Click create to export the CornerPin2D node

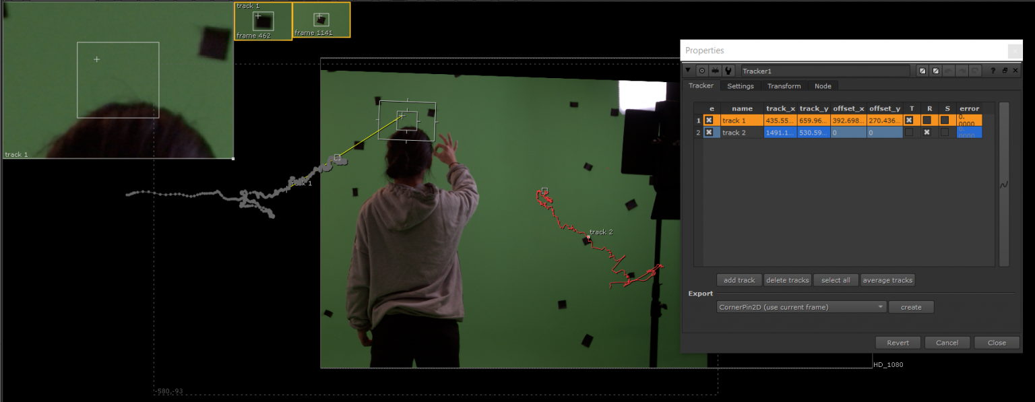click(911, 306)
